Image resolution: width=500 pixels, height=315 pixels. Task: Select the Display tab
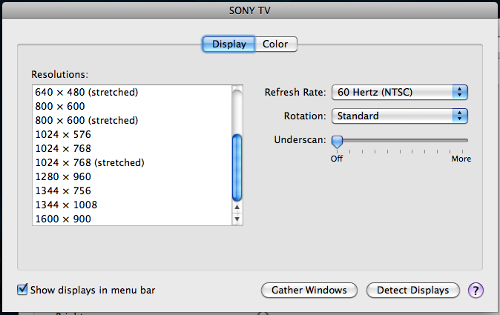(228, 44)
